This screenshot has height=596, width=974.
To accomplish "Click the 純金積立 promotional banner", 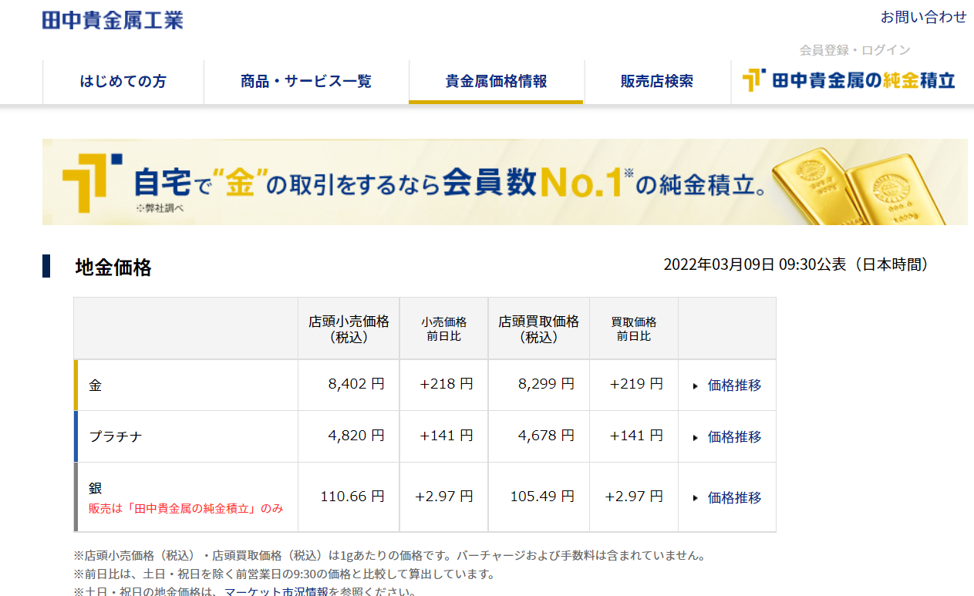I will (x=504, y=182).
